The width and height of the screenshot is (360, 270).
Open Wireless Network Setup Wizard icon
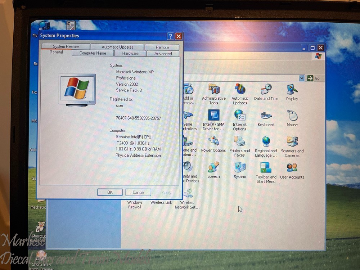coord(187,199)
